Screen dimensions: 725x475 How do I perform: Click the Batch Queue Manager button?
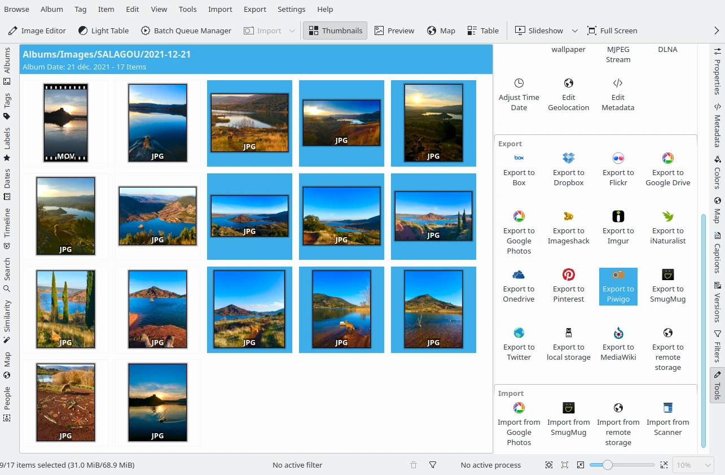point(186,30)
